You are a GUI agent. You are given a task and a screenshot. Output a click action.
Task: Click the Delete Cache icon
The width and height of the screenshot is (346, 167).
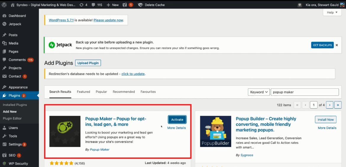point(140,5)
